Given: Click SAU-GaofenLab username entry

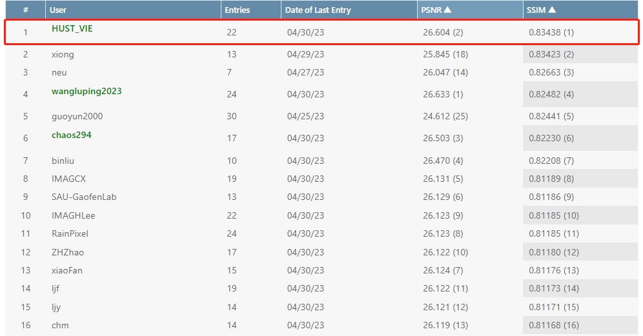Looking at the screenshot, I should click(84, 197).
